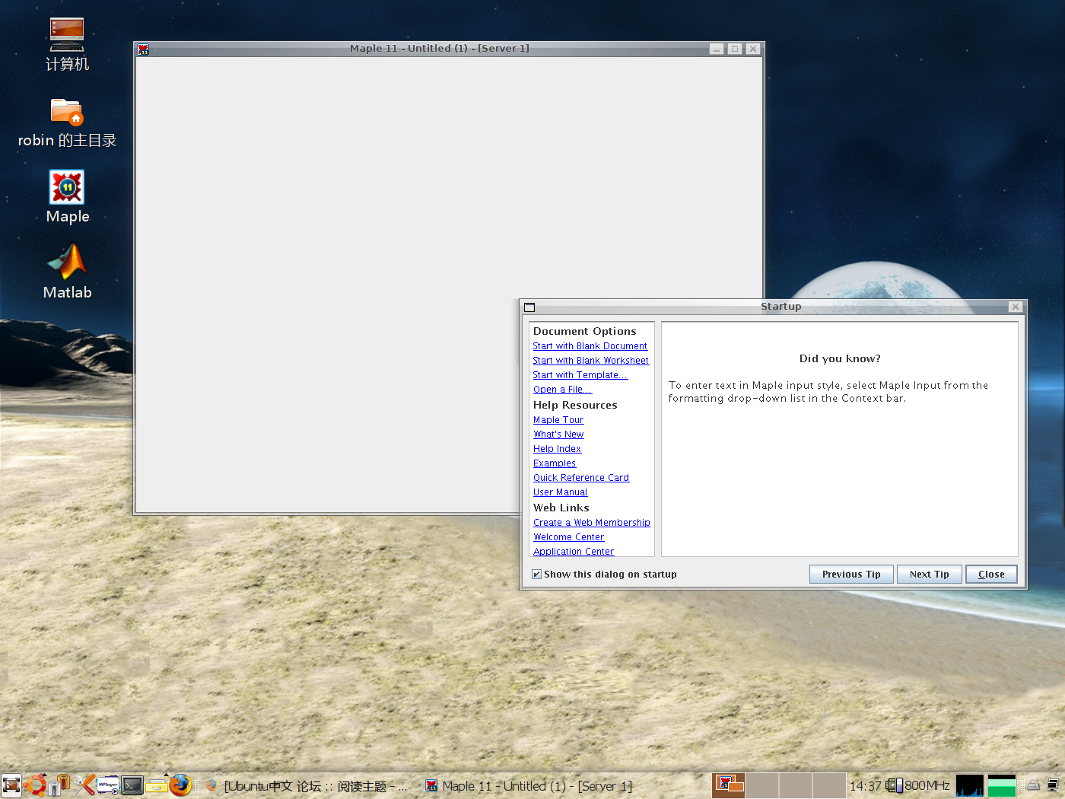1065x799 pixels.
Task: Click Create a Web Membership link
Action: pos(592,523)
